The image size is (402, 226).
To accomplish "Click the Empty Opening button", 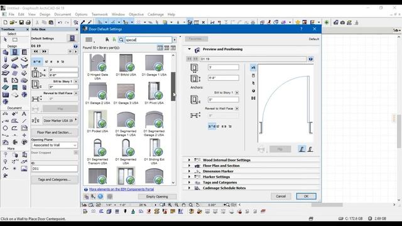I will 157,196.
